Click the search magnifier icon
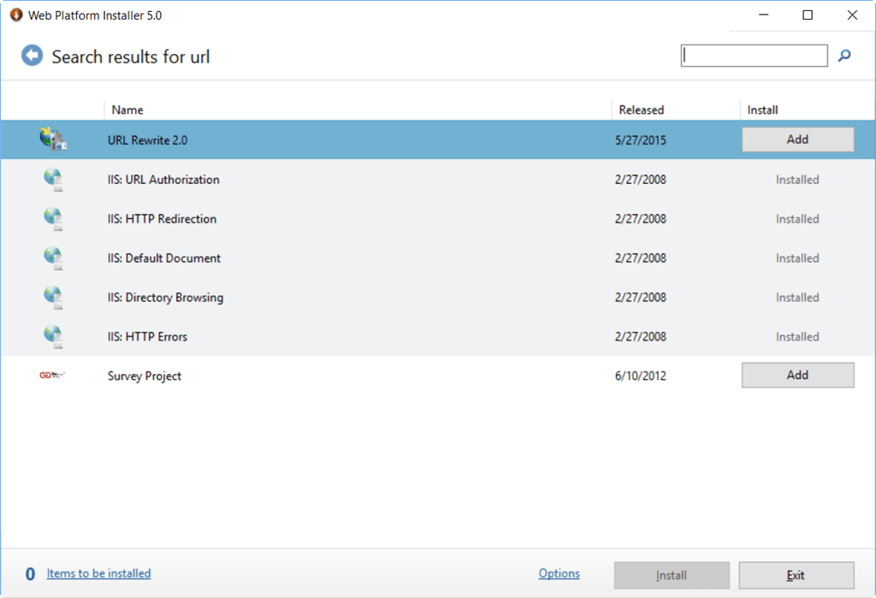The width and height of the screenshot is (876, 598). click(x=844, y=56)
